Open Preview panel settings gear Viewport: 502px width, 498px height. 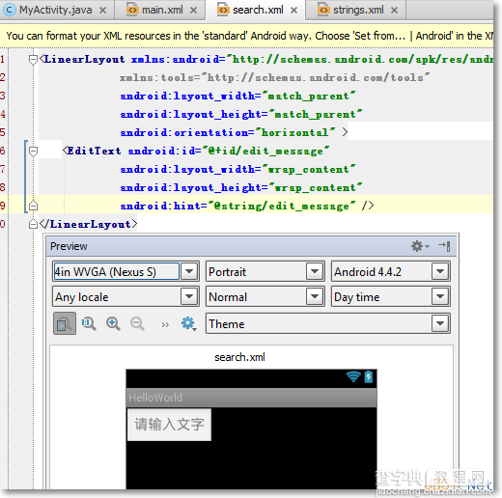tap(420, 246)
